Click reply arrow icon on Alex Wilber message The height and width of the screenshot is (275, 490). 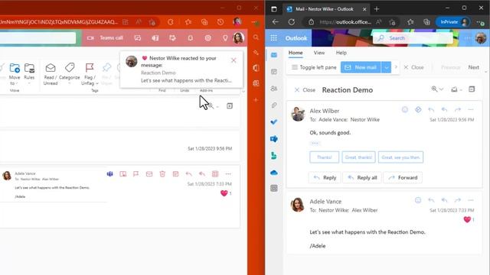pos(431,109)
